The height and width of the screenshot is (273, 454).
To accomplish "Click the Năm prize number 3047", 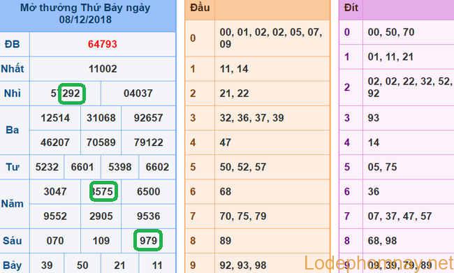I will coord(55,191).
